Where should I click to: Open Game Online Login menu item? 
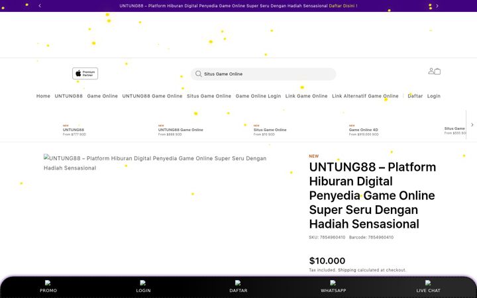coord(258,96)
